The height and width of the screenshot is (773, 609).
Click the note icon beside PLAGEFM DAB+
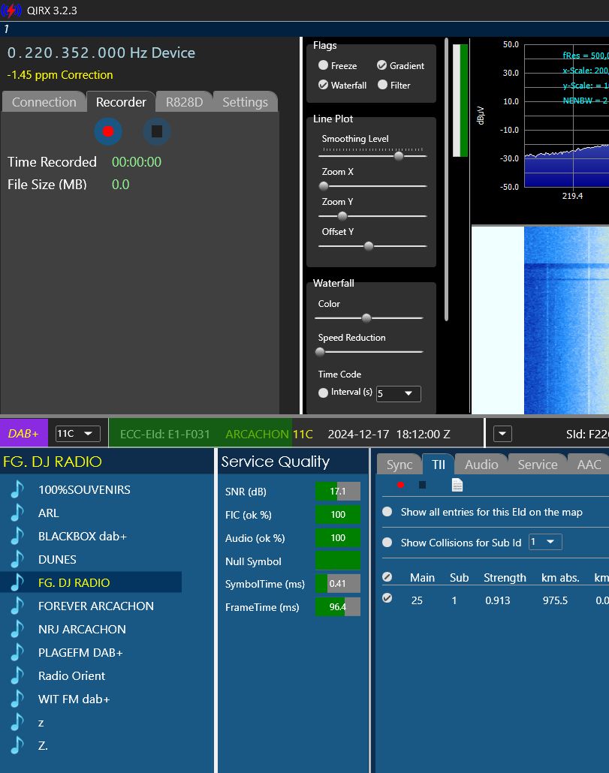pyautogui.click(x=17, y=652)
